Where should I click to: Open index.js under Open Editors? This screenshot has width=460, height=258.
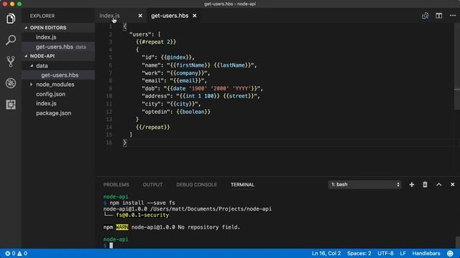(58, 37)
